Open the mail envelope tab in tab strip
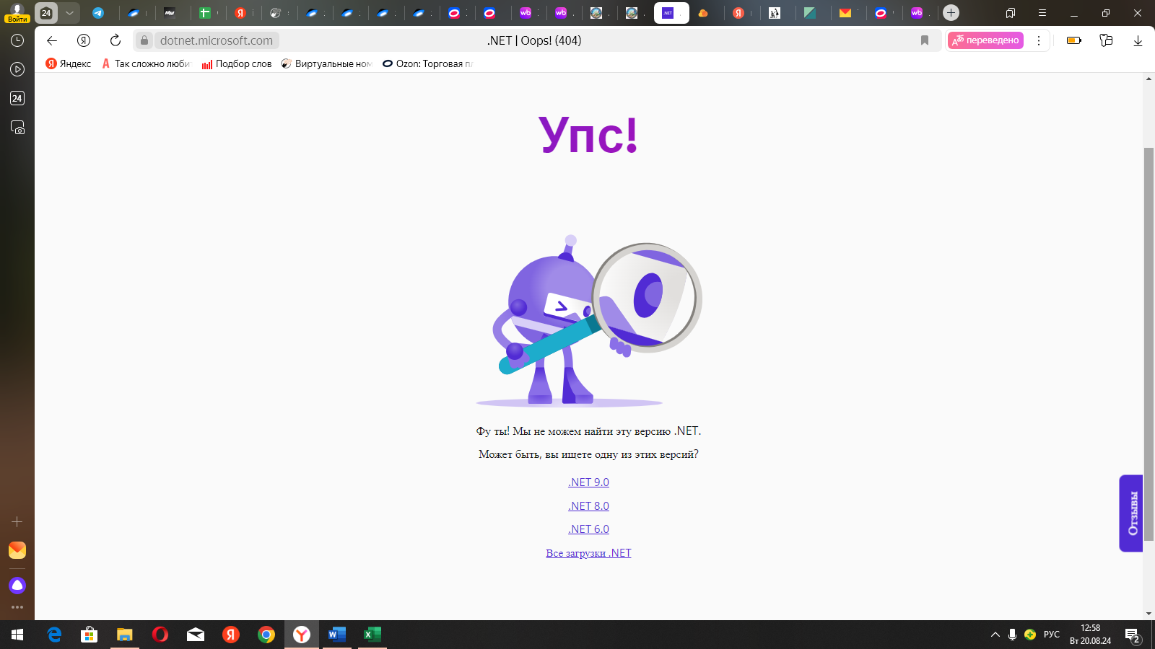 (845, 13)
